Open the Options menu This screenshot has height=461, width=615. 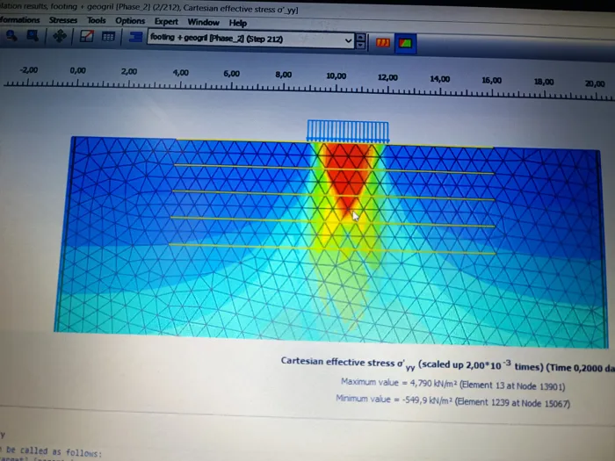point(130,21)
